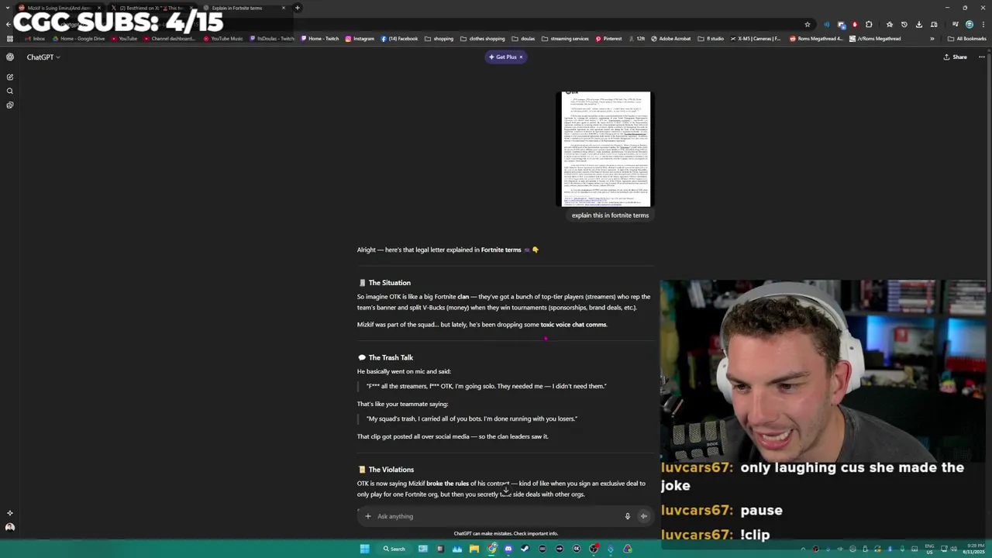Click the ChatGPT logo in the sidebar

(10, 57)
